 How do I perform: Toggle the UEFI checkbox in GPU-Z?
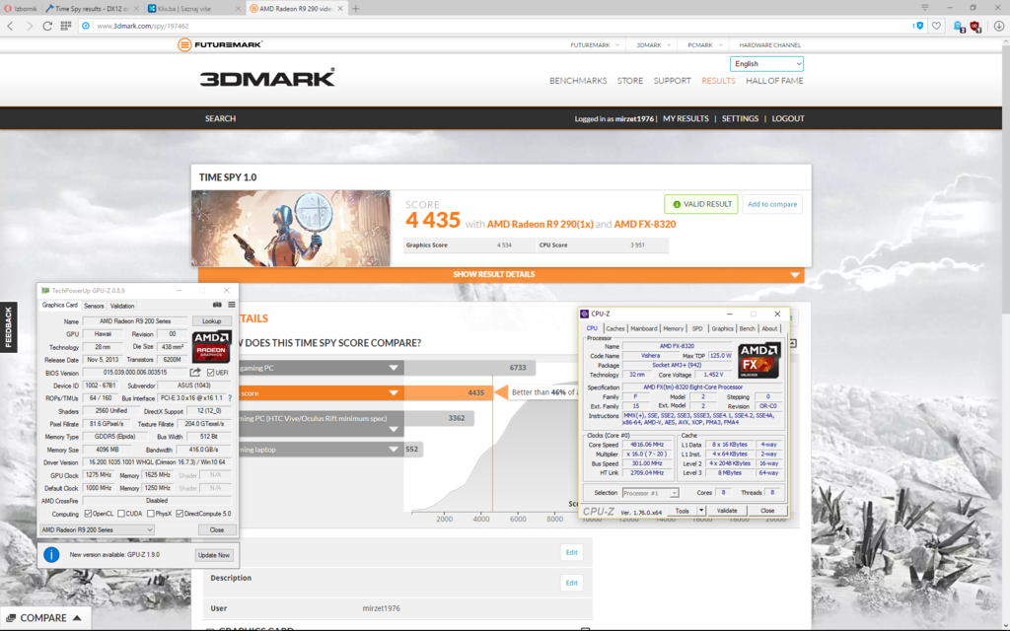tap(211, 373)
